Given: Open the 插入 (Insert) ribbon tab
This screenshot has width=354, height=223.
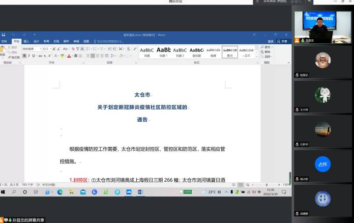Looking at the screenshot, I should [x=26, y=41].
